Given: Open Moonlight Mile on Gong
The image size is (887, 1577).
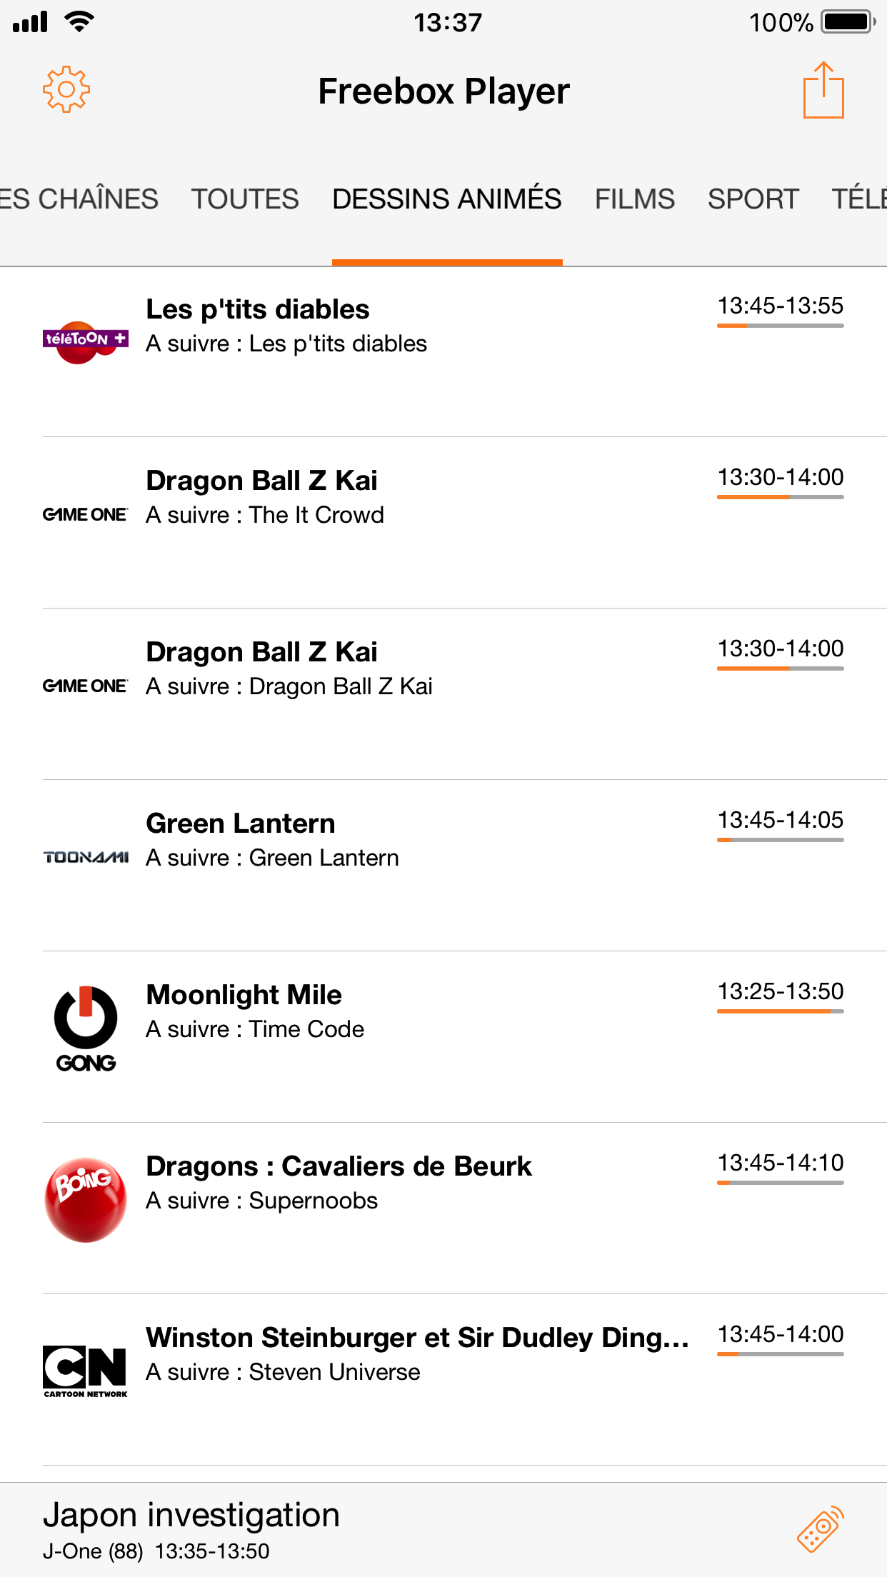Looking at the screenshot, I should (x=244, y=996).
